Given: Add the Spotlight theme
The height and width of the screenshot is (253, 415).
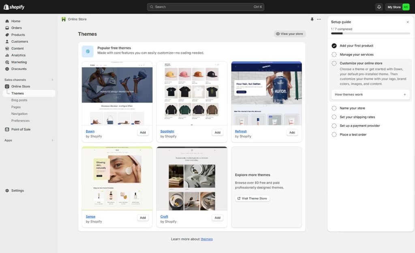Looking at the screenshot, I should pos(217,132).
